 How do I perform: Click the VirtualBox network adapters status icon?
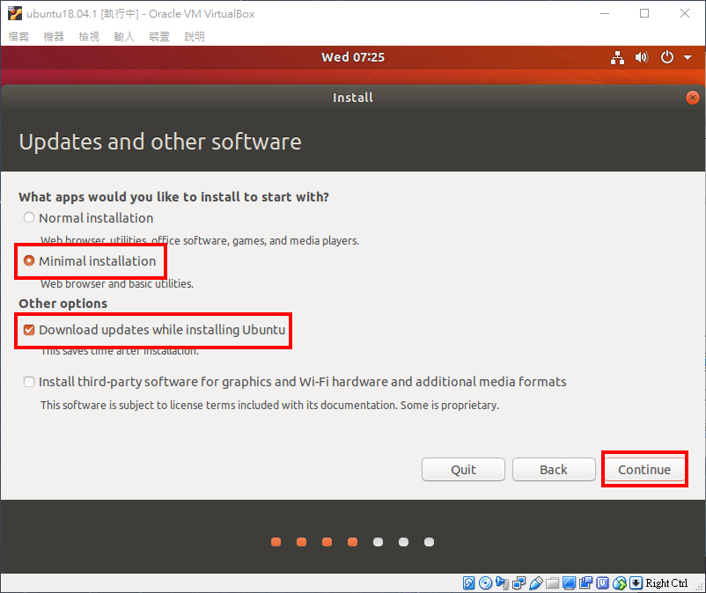click(518, 583)
